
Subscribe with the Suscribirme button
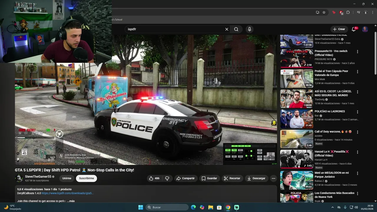(x=86, y=178)
